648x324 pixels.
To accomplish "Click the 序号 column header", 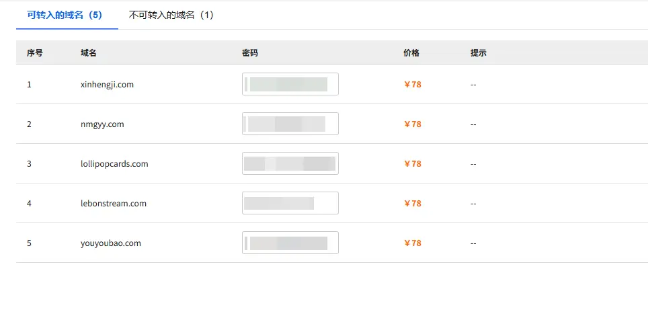I will coord(35,53).
